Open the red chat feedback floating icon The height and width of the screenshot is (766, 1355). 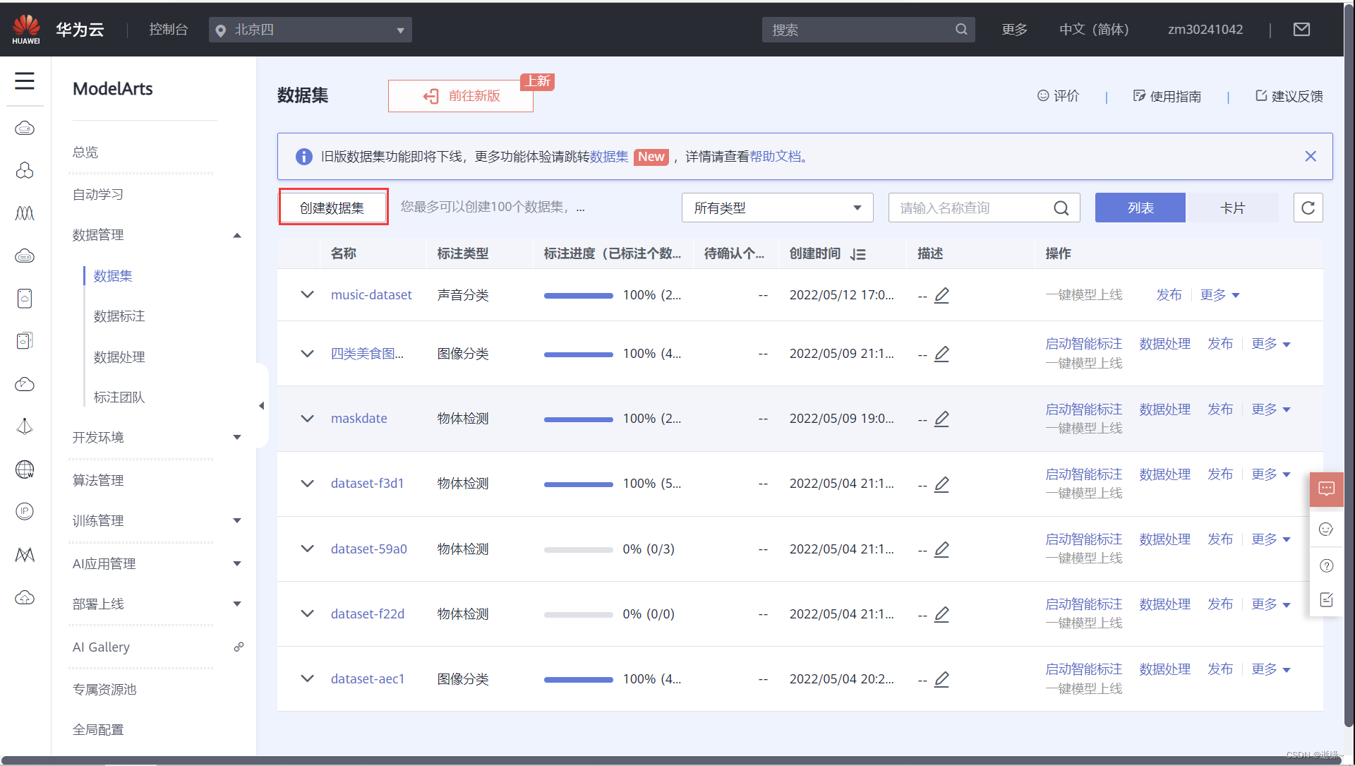1326,489
